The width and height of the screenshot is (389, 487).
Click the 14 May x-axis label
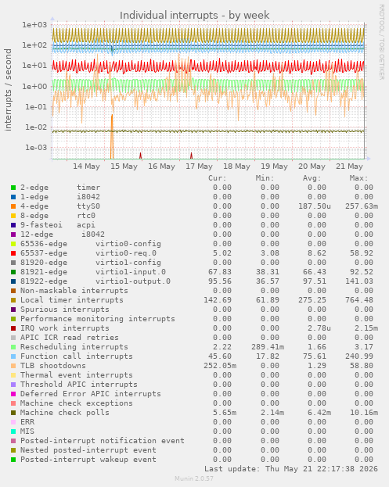coord(86,167)
